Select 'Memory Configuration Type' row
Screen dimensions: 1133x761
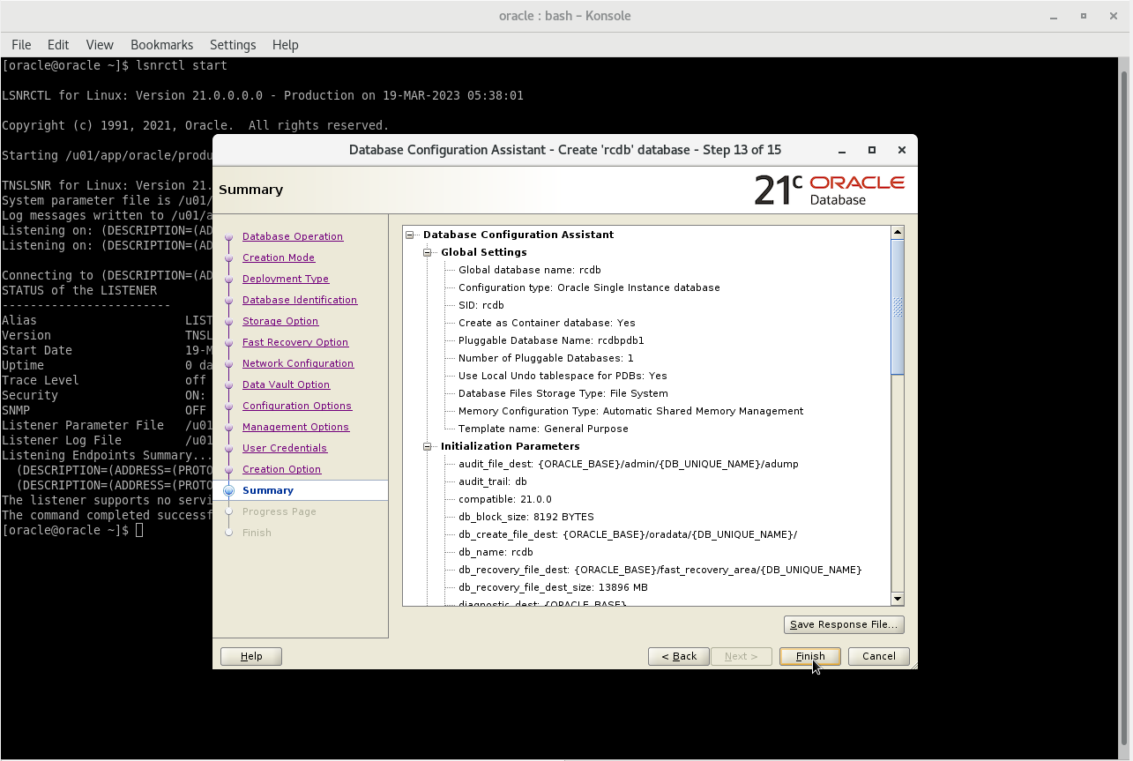click(x=630, y=411)
